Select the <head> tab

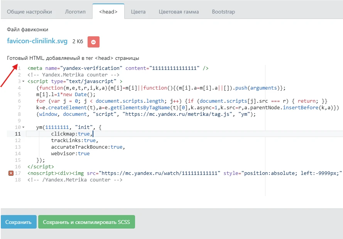click(x=108, y=12)
